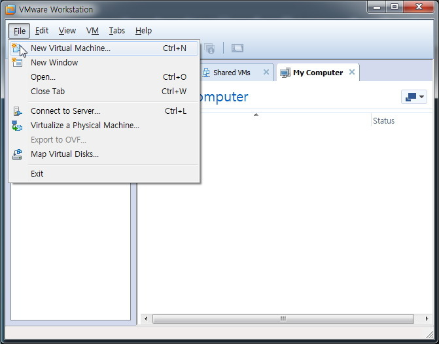Click the scrollbar right arrow
Screen dimensions: 439x344
point(427,318)
